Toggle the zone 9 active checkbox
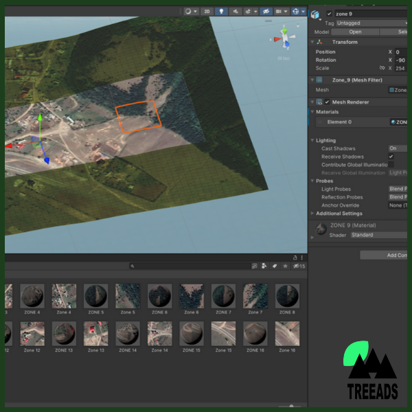 (x=330, y=14)
